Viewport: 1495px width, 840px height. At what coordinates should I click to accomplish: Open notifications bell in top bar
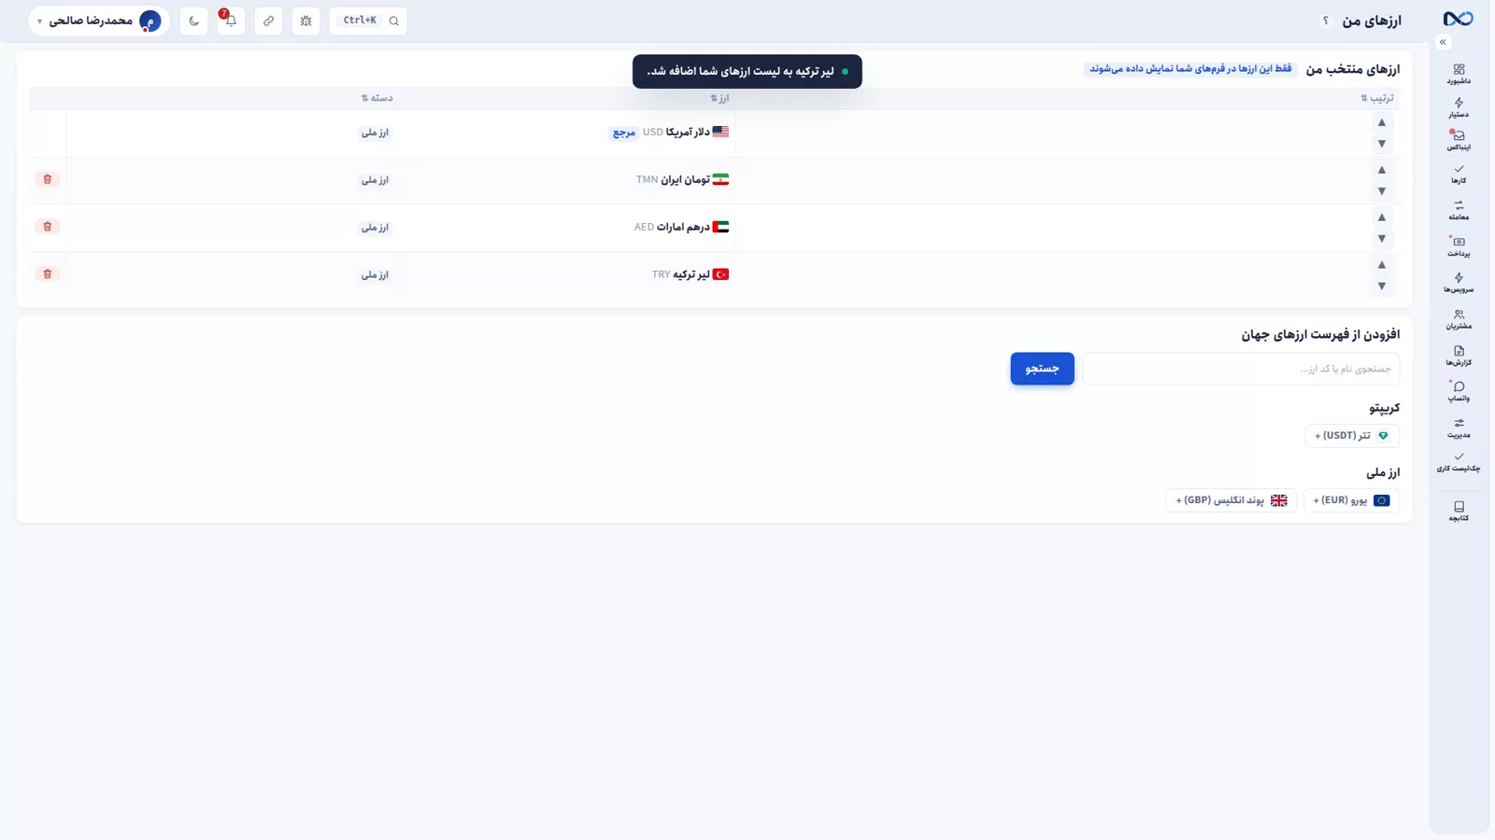231,21
